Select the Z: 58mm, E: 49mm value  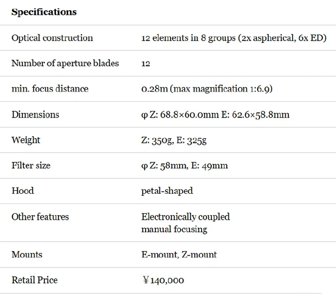click(184, 165)
